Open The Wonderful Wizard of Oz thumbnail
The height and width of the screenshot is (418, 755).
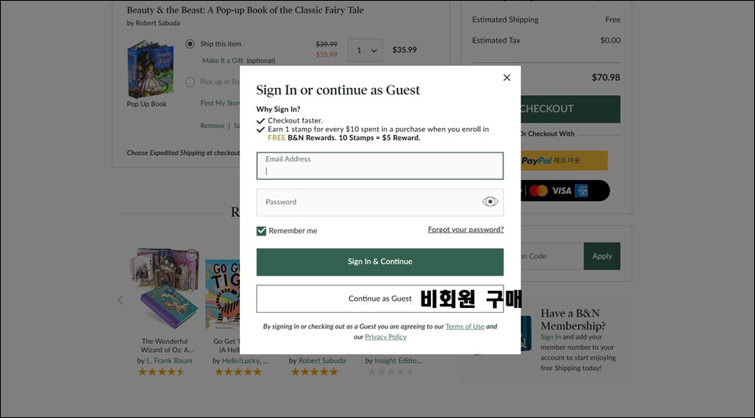click(164, 288)
